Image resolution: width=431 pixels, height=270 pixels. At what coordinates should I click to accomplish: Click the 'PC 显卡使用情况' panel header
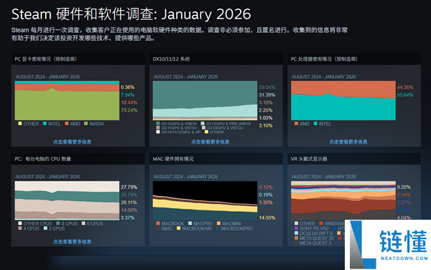coord(78,59)
